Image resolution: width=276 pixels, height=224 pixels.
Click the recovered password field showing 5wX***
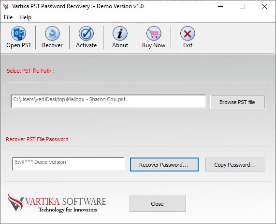(x=68, y=164)
